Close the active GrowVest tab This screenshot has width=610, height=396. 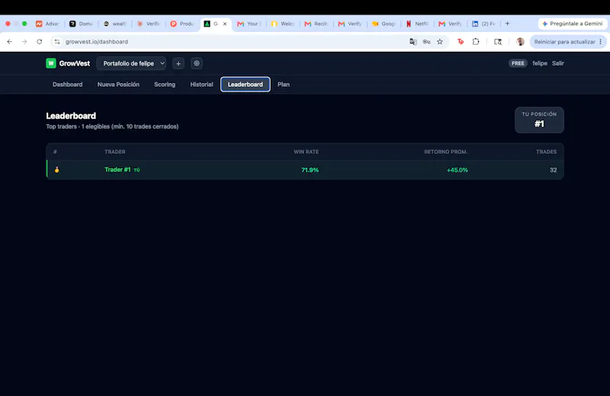[x=224, y=24]
